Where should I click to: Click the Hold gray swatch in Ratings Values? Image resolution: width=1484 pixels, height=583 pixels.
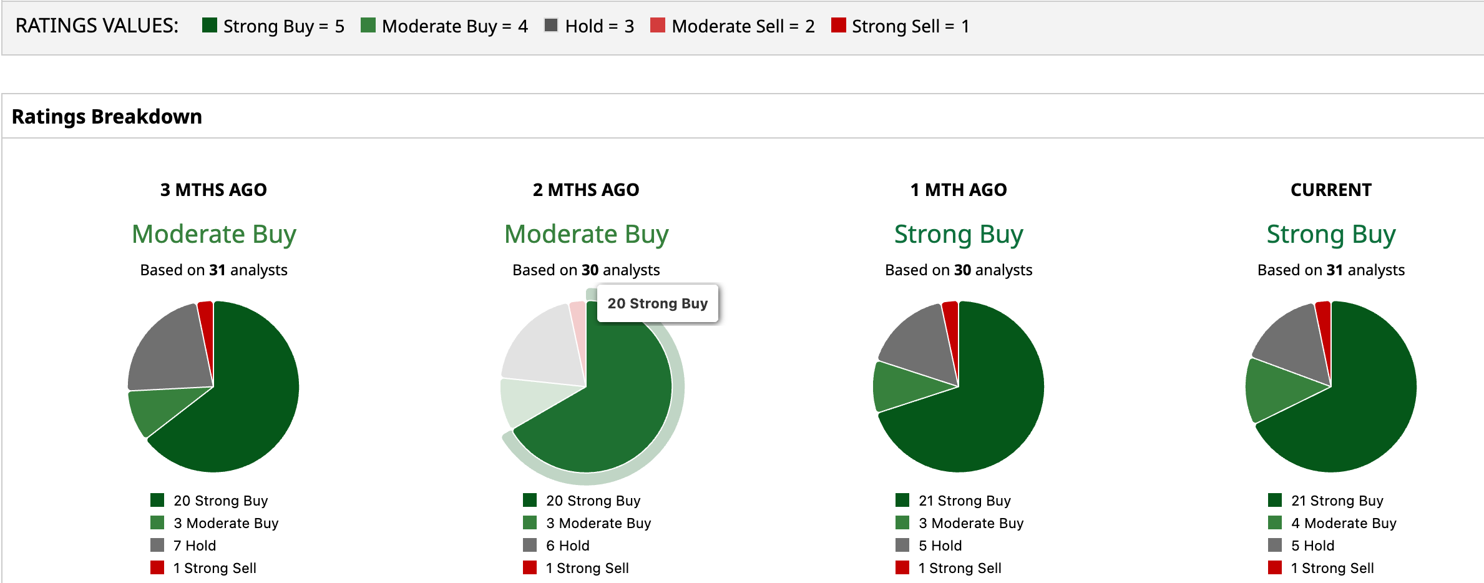(550, 26)
